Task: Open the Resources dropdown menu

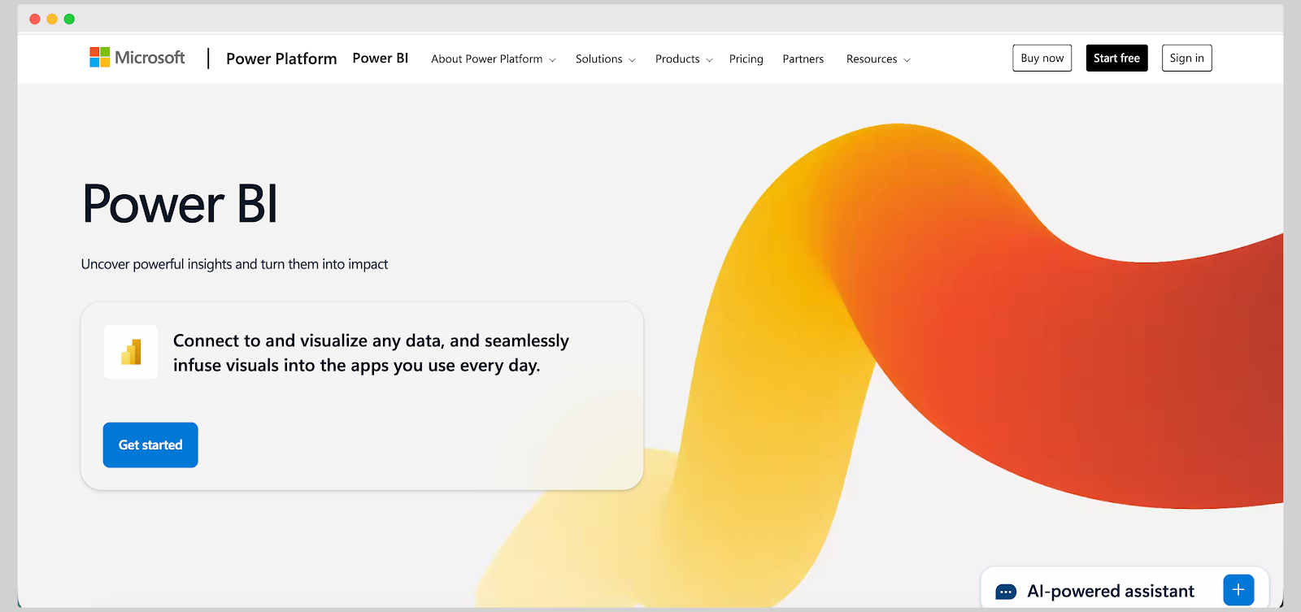Action: point(878,59)
